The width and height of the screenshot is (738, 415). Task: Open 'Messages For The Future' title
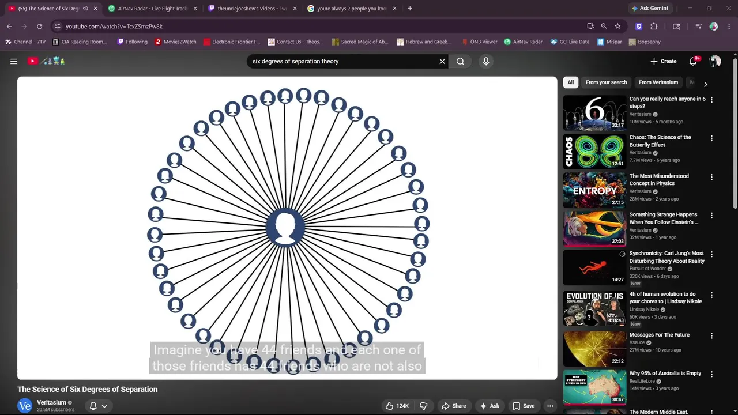click(x=659, y=335)
